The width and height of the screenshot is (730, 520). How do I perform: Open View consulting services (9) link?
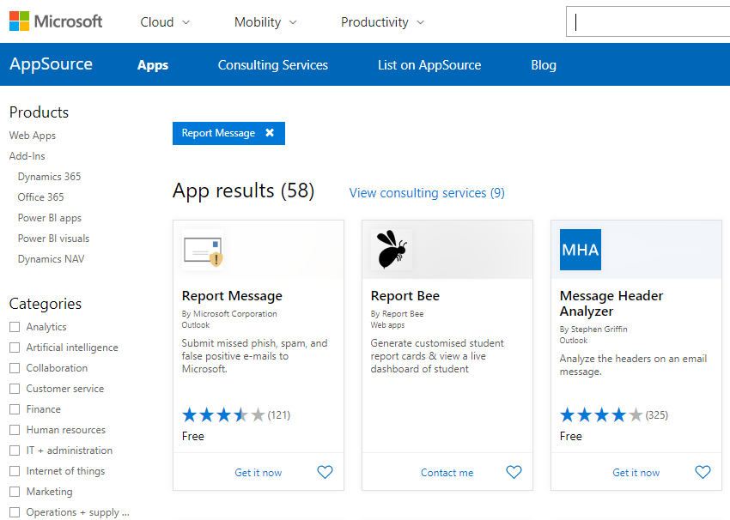tap(427, 192)
